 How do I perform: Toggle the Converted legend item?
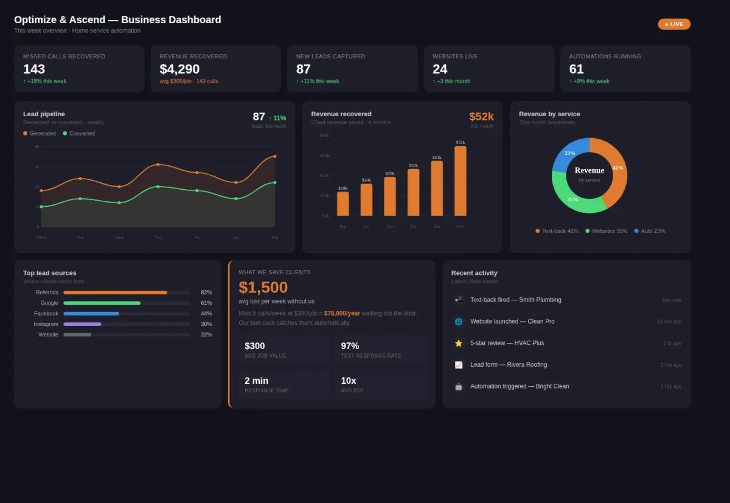pyautogui.click(x=79, y=133)
